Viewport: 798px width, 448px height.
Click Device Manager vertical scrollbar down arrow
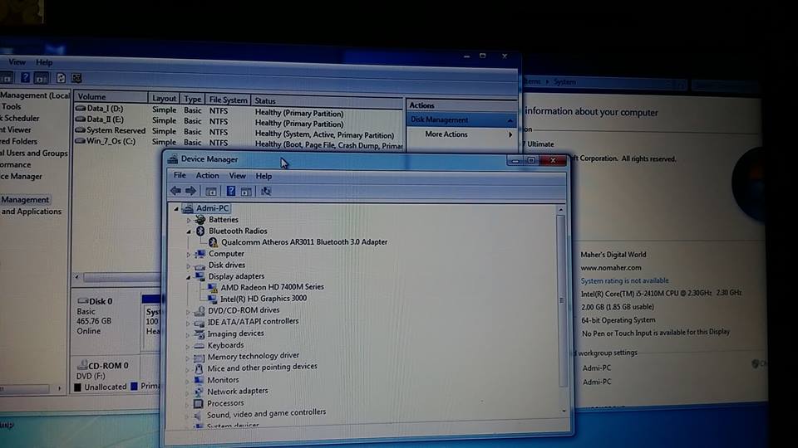564,411
